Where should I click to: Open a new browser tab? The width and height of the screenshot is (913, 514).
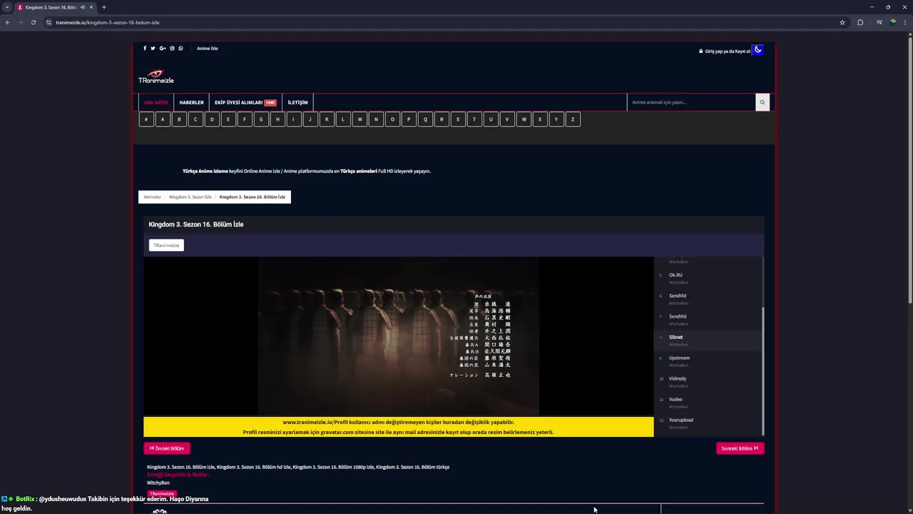click(103, 7)
